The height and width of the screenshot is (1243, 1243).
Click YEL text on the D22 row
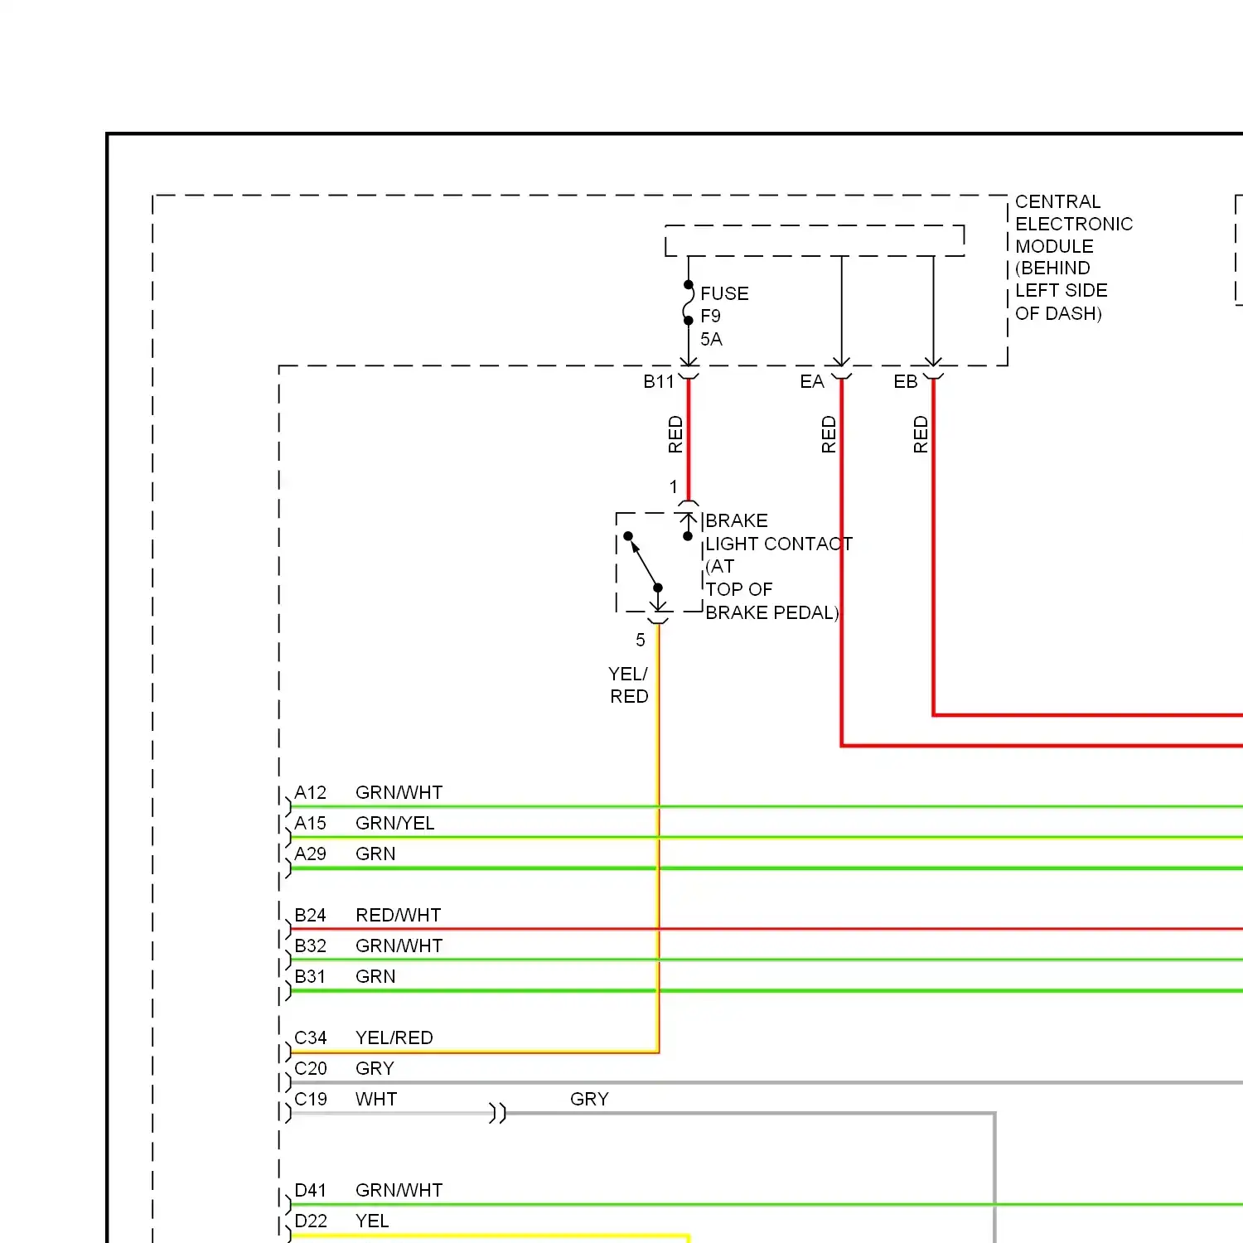pyautogui.click(x=372, y=1221)
